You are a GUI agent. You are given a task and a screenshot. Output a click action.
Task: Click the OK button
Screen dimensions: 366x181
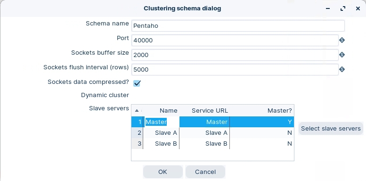click(163, 172)
